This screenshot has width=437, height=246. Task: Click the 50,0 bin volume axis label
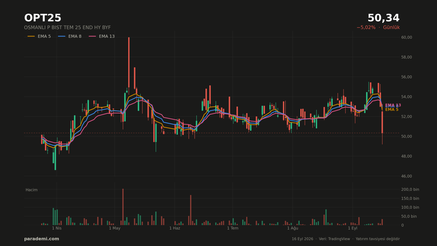point(409,216)
